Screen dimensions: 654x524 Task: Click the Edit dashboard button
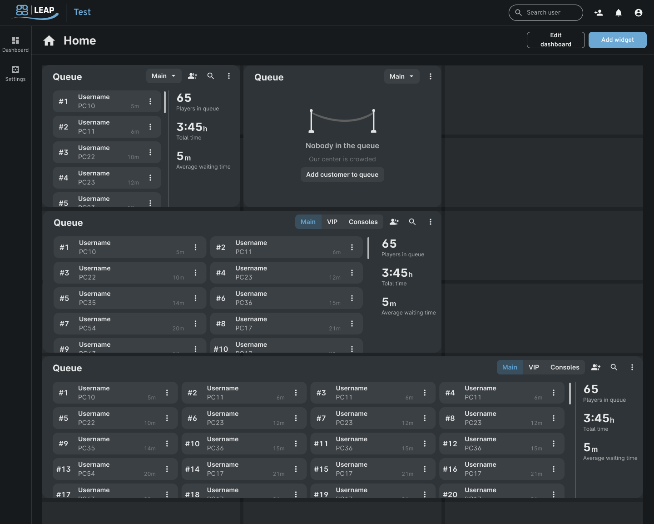555,40
